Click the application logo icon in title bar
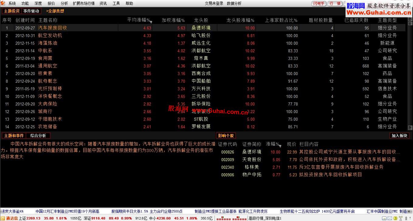Viewport: 413px width, 221px height. coord(3,3)
